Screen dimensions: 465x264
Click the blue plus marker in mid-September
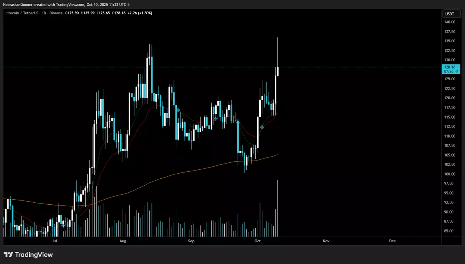(x=215, y=118)
